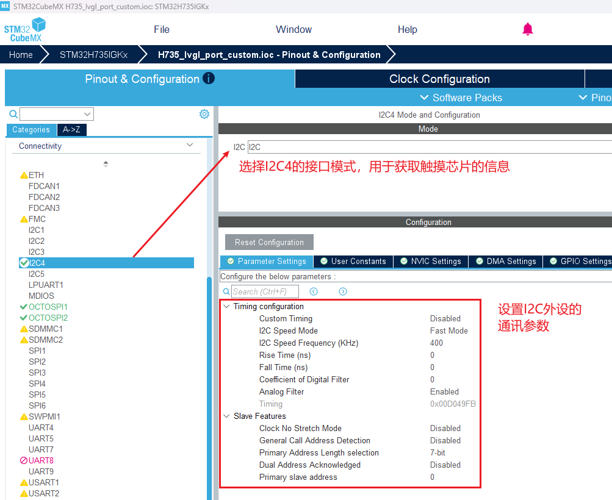
Task: Click the Analog Filter Enabled value
Action: [x=445, y=391]
